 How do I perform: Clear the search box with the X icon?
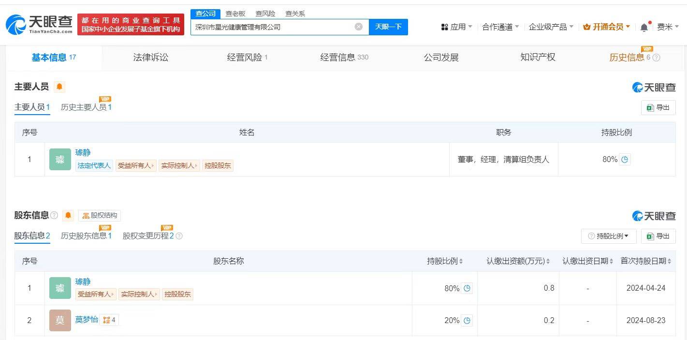pyautogui.click(x=359, y=27)
